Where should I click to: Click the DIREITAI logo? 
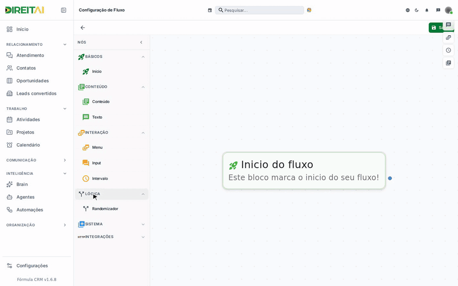pyautogui.click(x=25, y=10)
